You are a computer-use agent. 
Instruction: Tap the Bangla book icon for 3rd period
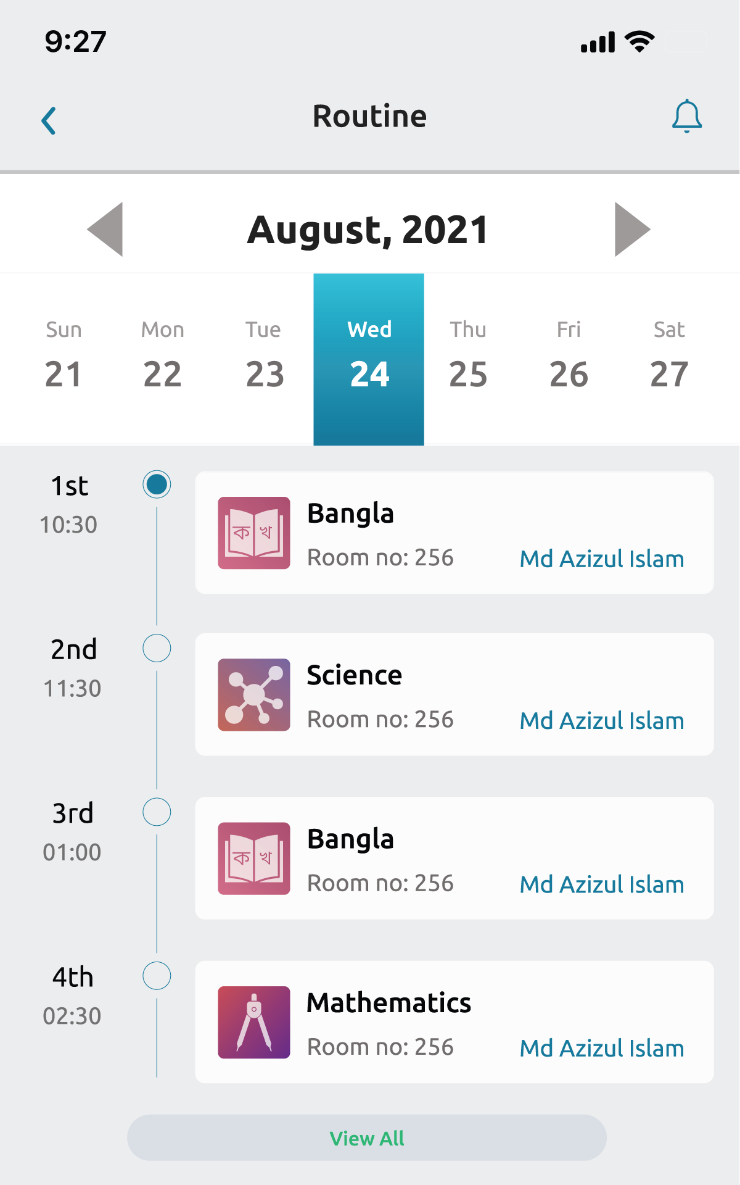[254, 859]
